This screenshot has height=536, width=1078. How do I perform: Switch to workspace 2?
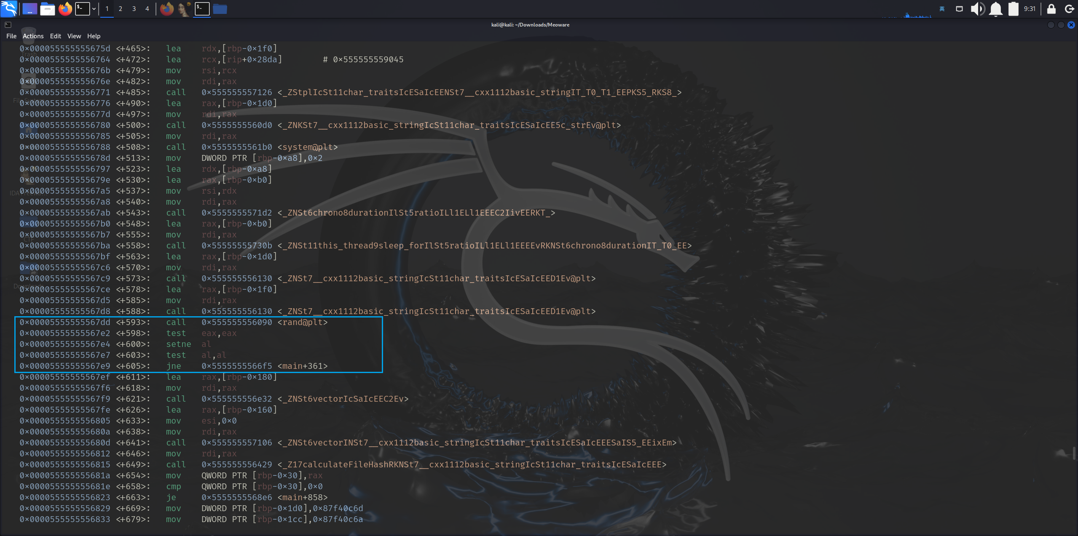pyautogui.click(x=121, y=8)
